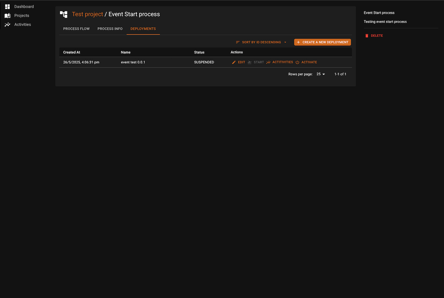Switch to the Process Info tab
The width and height of the screenshot is (444, 298).
point(110,29)
